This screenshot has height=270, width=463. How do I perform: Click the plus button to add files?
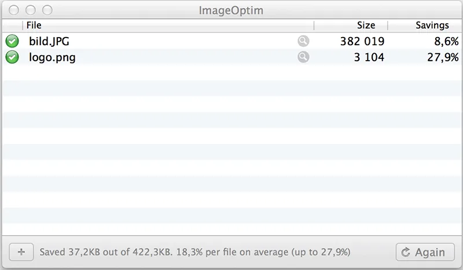pos(21,252)
